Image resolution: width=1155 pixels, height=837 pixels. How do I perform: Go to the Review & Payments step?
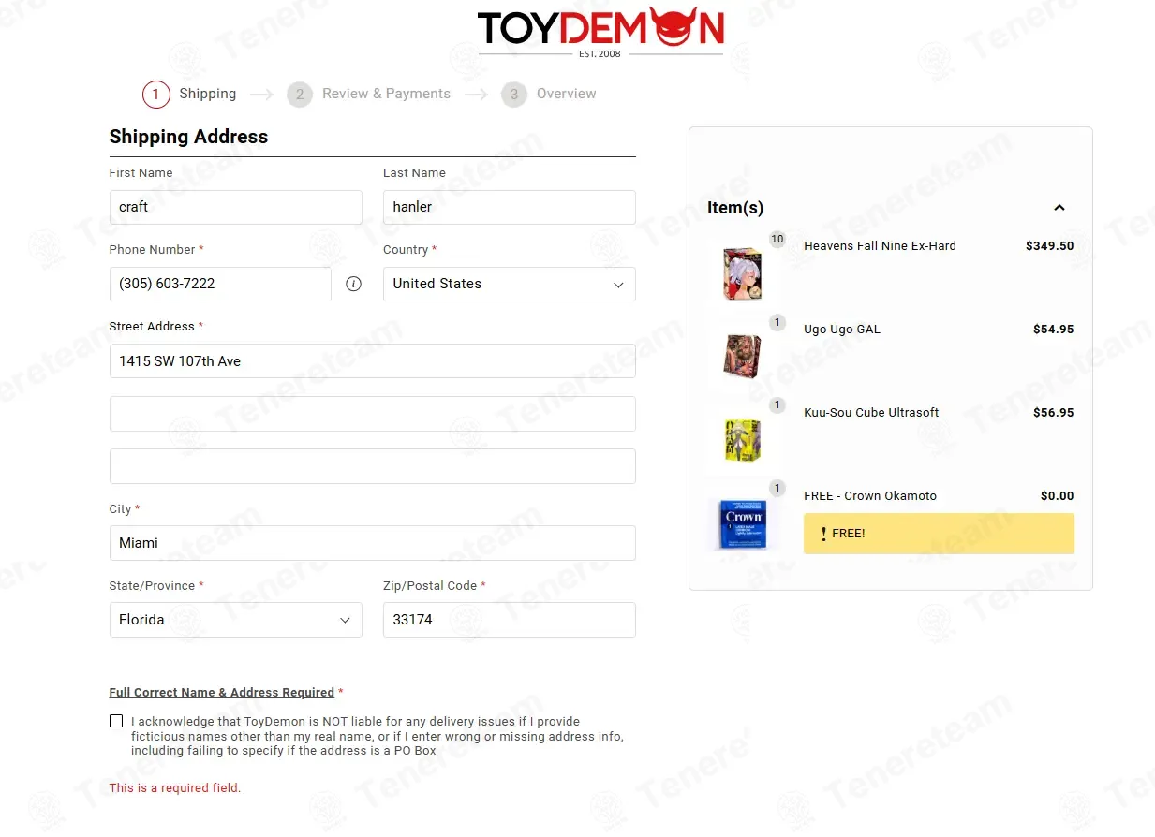coord(386,95)
